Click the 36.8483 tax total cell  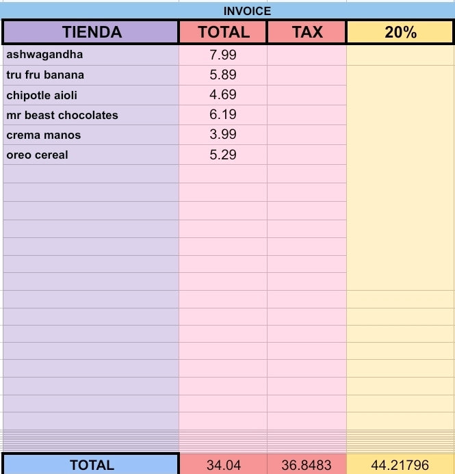[x=307, y=464]
